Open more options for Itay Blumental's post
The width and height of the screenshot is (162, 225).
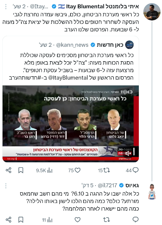[x=6, y=7]
